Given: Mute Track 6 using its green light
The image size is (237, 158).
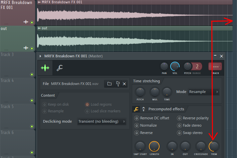Looking at the screenshot, I should tap(32, 152).
